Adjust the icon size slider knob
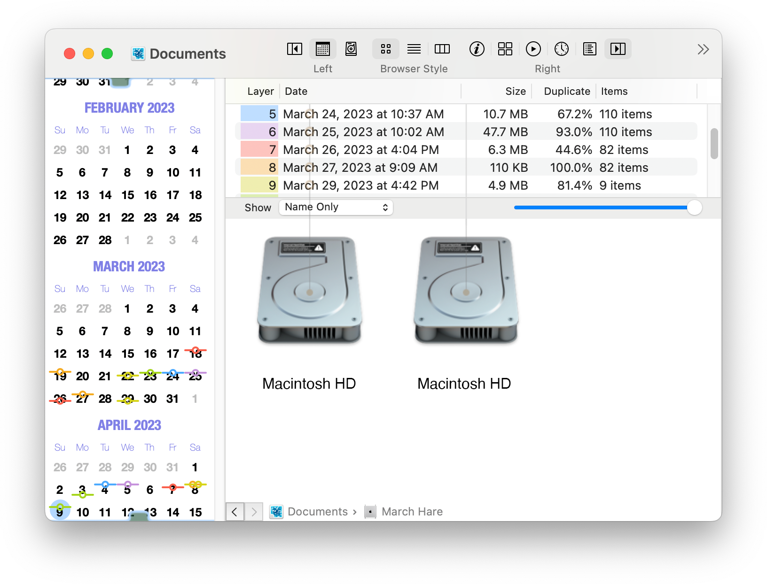Image resolution: width=767 pixels, height=584 pixels. (x=694, y=207)
